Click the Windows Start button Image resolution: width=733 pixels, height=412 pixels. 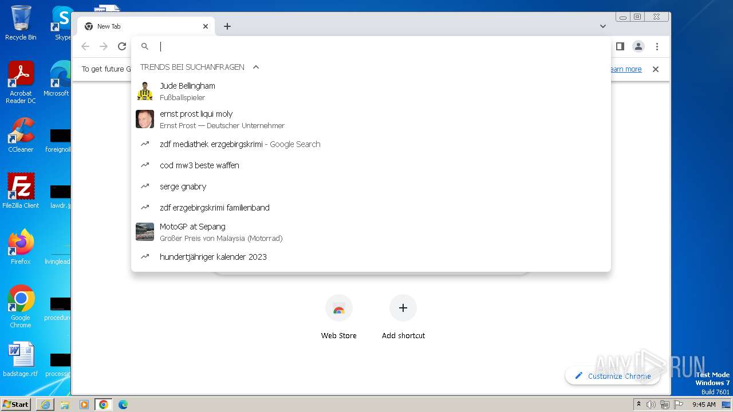pos(16,404)
